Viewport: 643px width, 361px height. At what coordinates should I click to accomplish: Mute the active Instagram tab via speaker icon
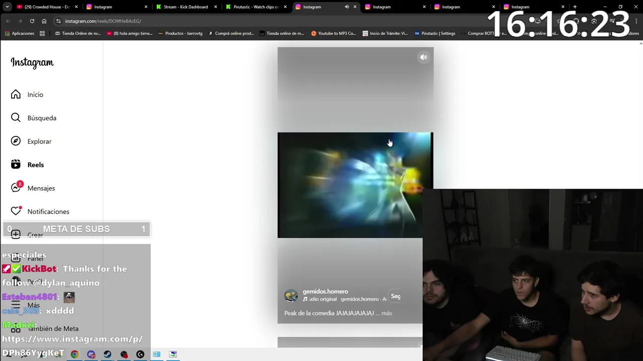click(x=347, y=7)
